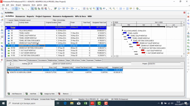Click the Remove button

coord(64,94)
